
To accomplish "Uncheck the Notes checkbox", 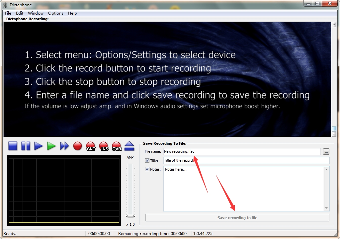I will pos(147,169).
